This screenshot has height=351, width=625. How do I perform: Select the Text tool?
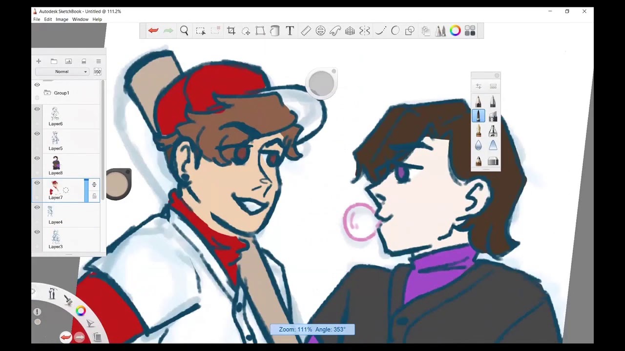tap(290, 31)
